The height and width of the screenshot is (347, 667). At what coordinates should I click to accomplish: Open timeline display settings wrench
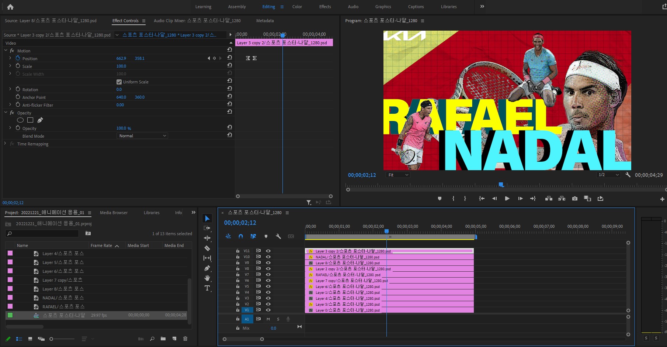tap(278, 236)
